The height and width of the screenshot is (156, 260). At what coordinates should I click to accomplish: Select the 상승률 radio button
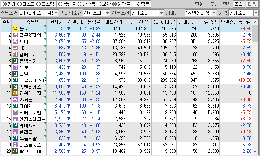tap(61, 4)
